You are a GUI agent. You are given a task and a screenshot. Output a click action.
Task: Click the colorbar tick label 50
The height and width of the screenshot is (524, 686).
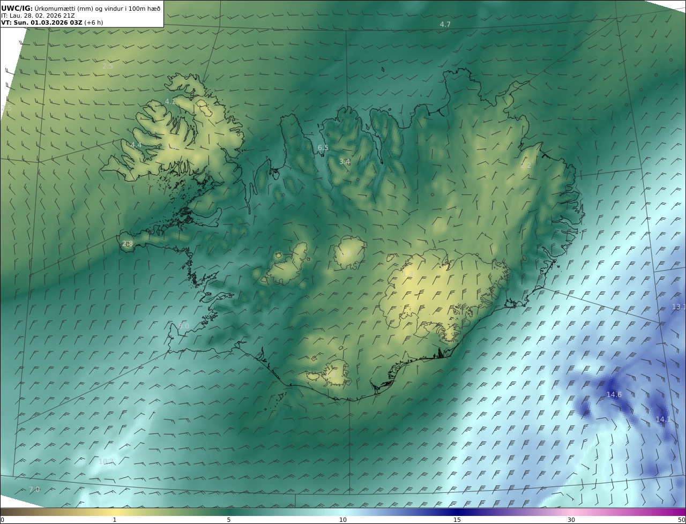pyautogui.click(x=682, y=520)
